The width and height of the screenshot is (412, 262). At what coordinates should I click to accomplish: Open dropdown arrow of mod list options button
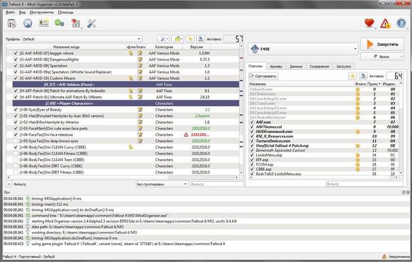167,39
